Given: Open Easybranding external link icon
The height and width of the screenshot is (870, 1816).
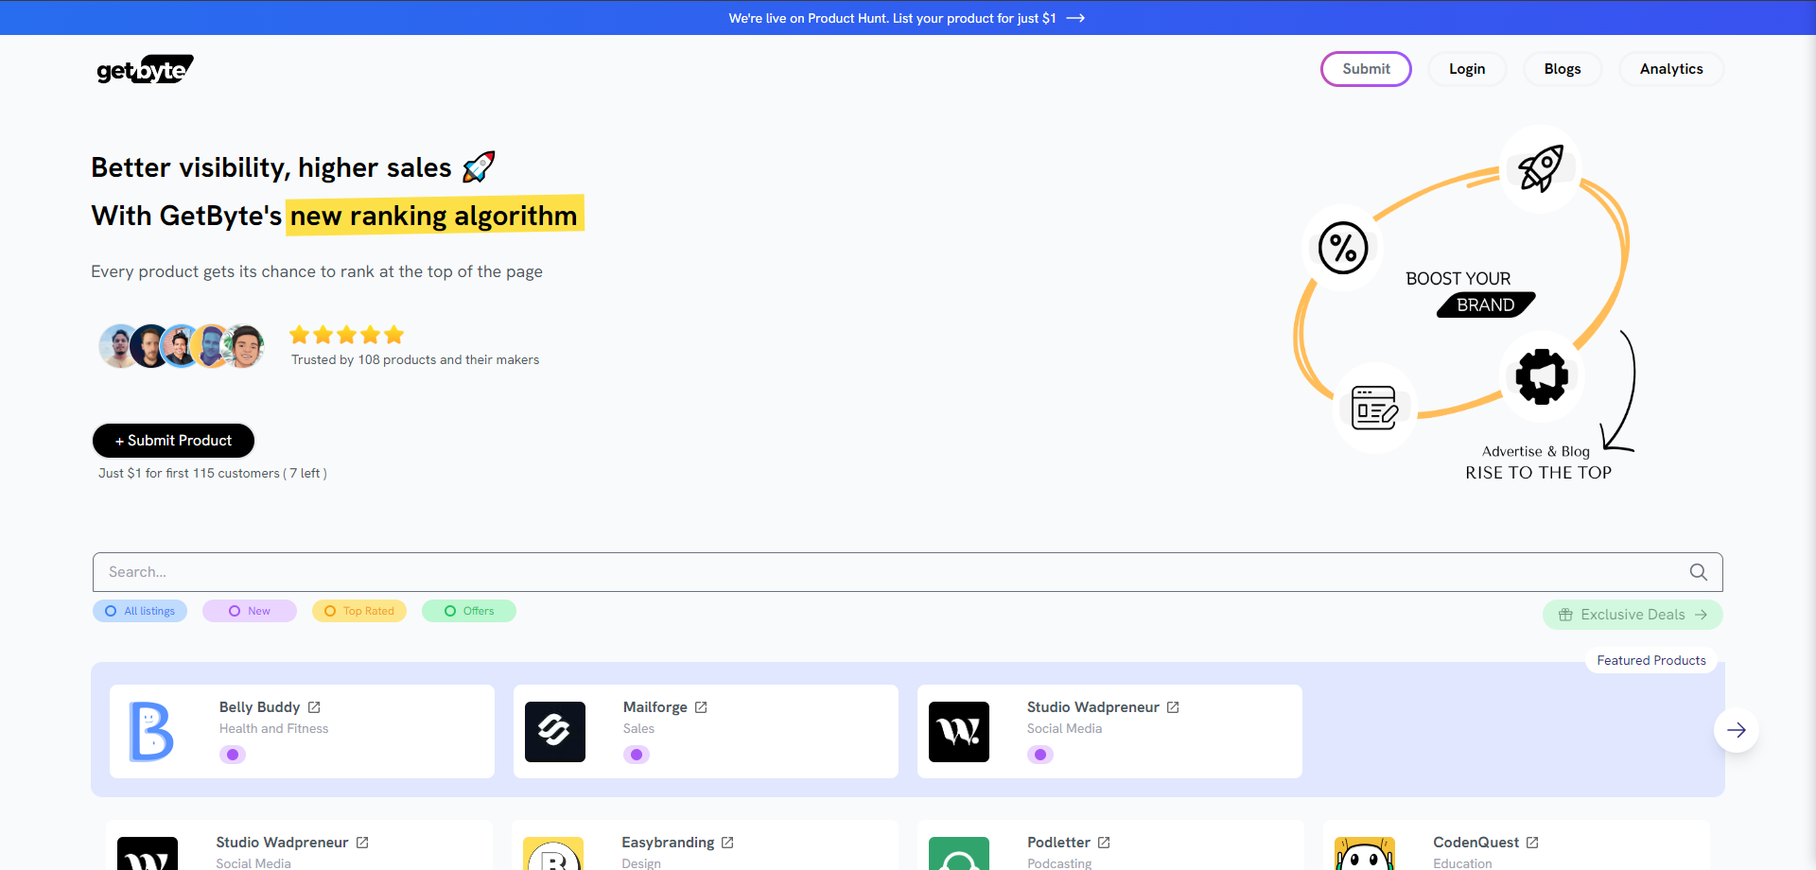Looking at the screenshot, I should click(727, 843).
